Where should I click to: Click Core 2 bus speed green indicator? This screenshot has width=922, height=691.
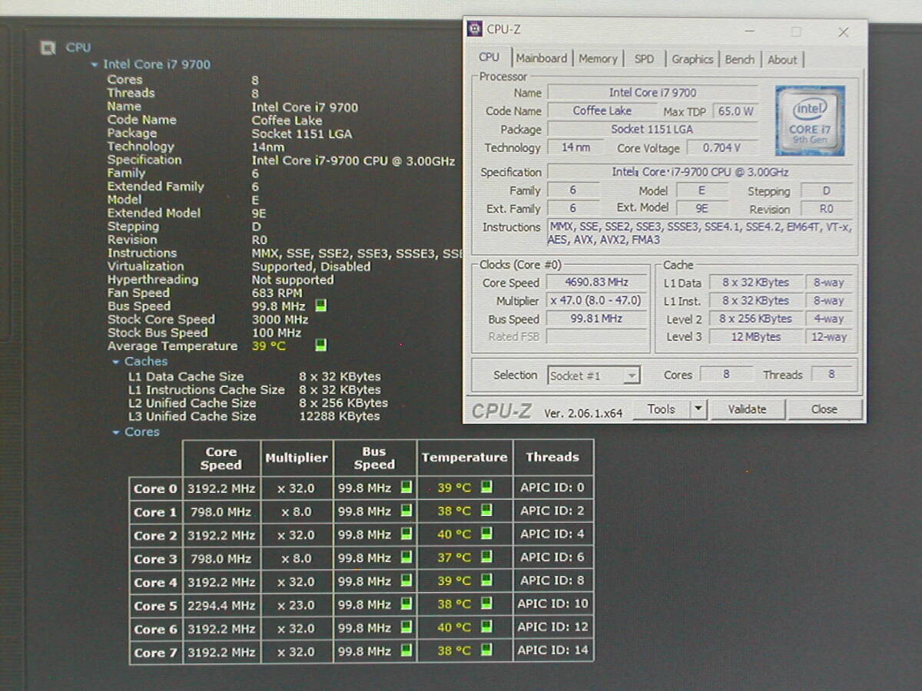[x=406, y=534]
